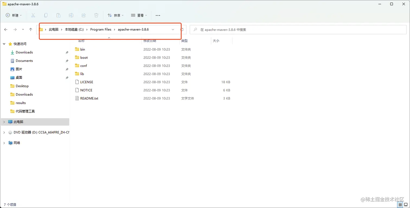Click the README.txt document icon

pyautogui.click(x=77, y=98)
